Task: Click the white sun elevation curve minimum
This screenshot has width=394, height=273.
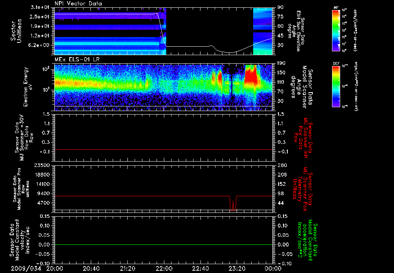Action: coord(230,53)
